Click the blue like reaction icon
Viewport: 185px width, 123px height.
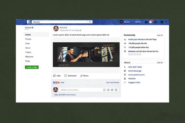54,83
